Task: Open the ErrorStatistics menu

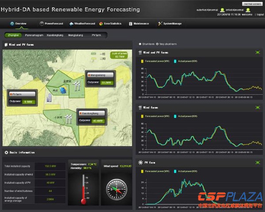Action: pos(111,23)
